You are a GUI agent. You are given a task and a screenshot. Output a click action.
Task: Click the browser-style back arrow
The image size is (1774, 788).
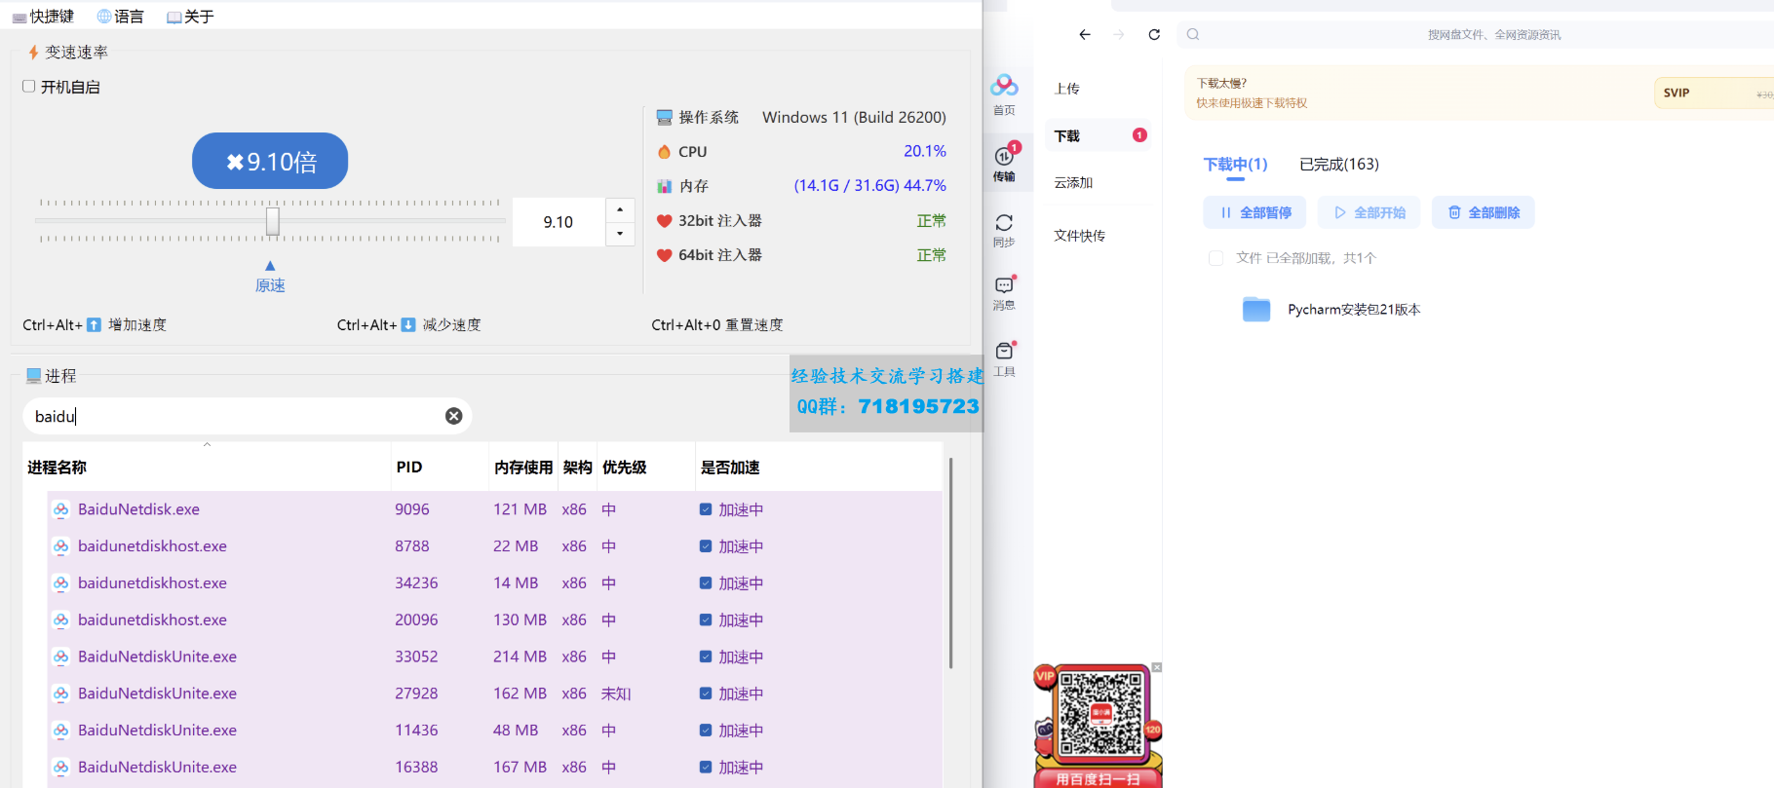click(x=1085, y=34)
